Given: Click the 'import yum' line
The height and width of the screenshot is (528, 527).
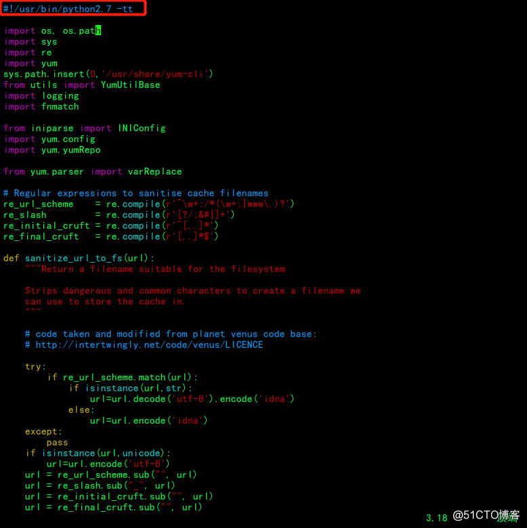Looking at the screenshot, I should point(30,64).
